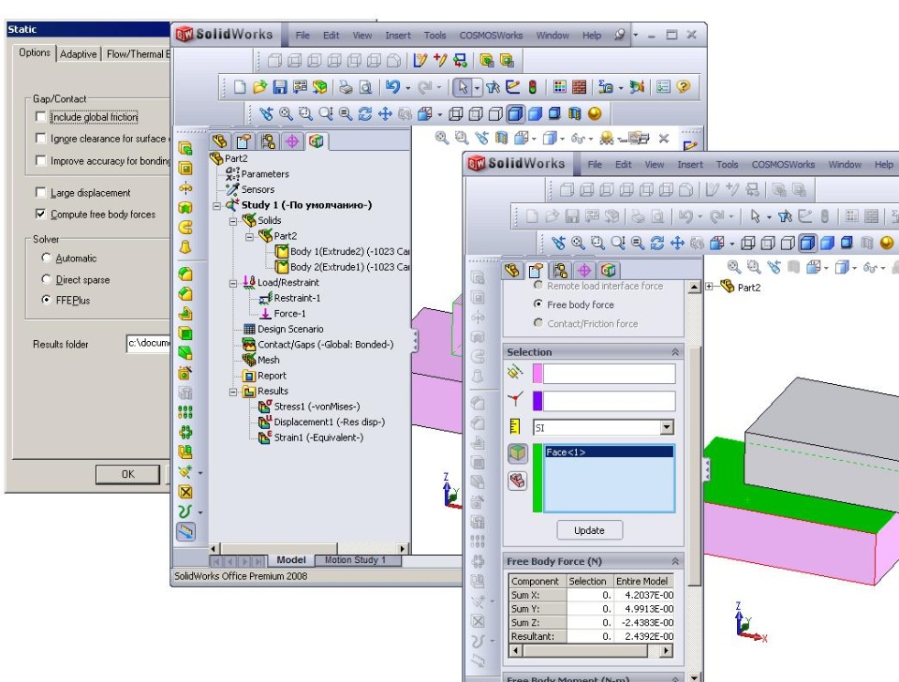Click the gold RealView sphere in the back window's view toolbar
Viewport: 899px width, 682px height.
[x=595, y=113]
